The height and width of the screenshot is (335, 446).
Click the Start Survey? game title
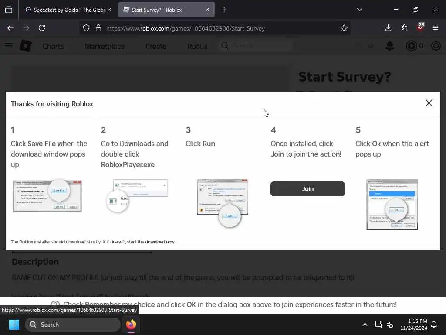tap(345, 77)
